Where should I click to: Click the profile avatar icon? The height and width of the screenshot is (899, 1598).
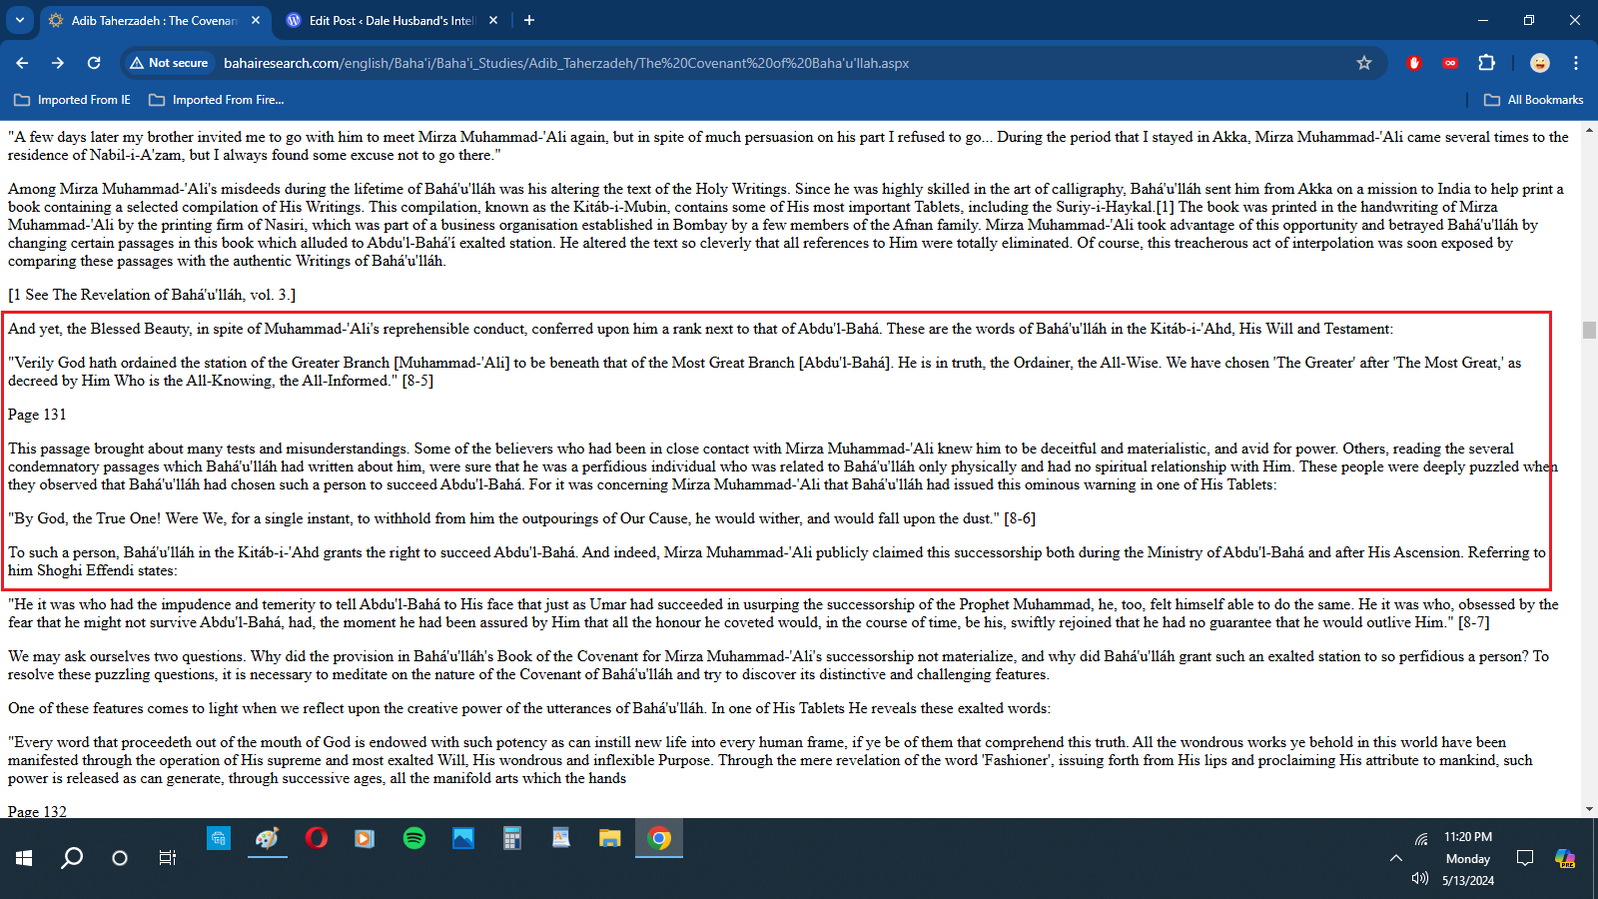tap(1540, 63)
